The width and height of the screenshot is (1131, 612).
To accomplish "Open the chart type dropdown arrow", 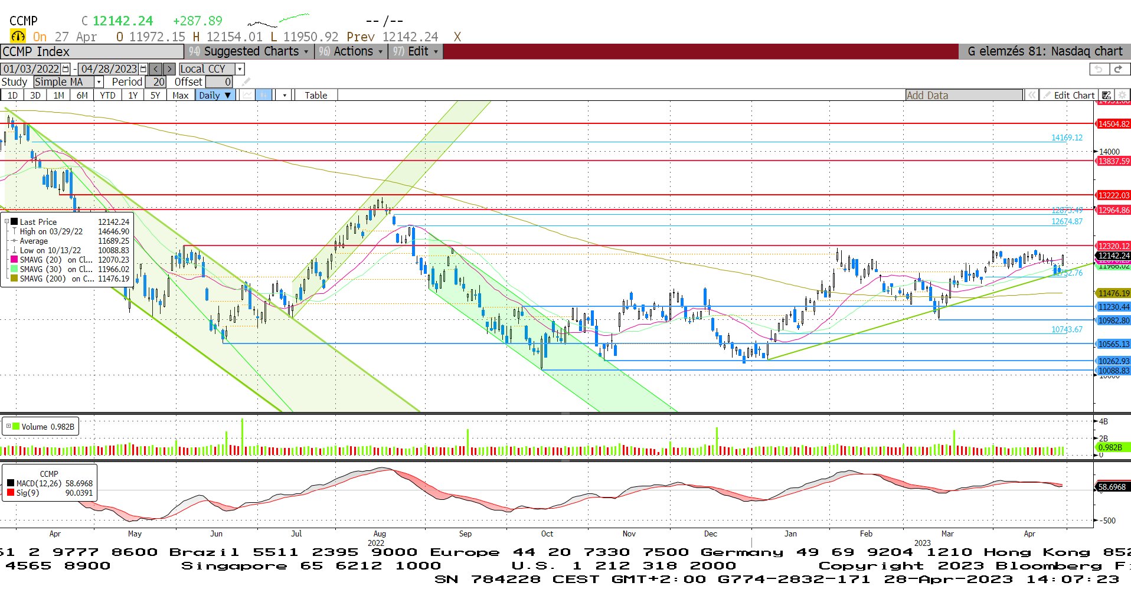I will click(285, 95).
